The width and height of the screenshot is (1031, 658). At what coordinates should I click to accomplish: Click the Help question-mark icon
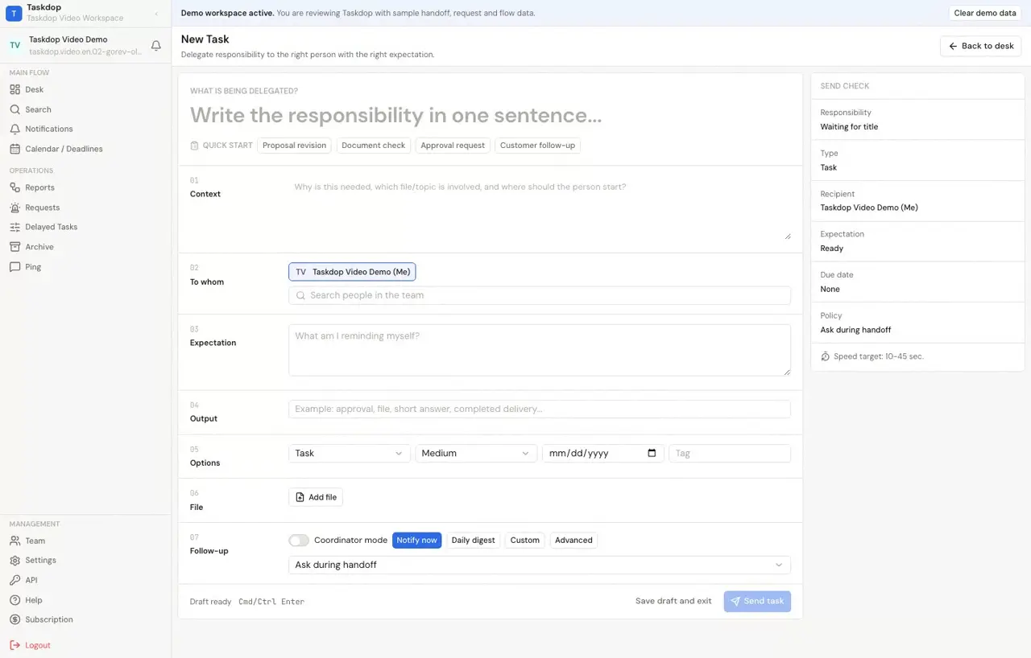(x=14, y=600)
